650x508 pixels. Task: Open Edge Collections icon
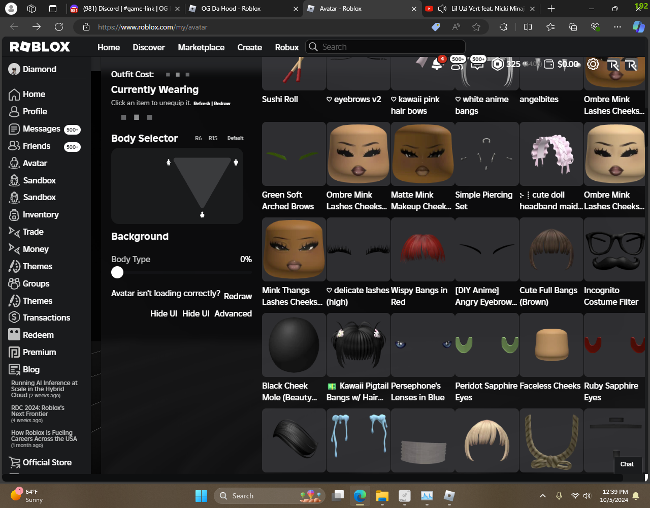click(573, 27)
